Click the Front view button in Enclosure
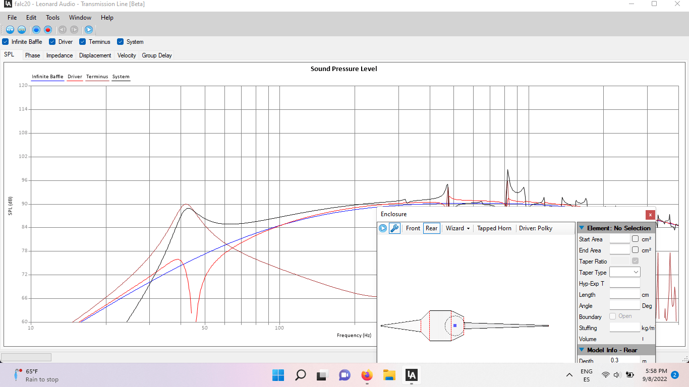Image resolution: width=689 pixels, height=387 pixels. (x=413, y=228)
